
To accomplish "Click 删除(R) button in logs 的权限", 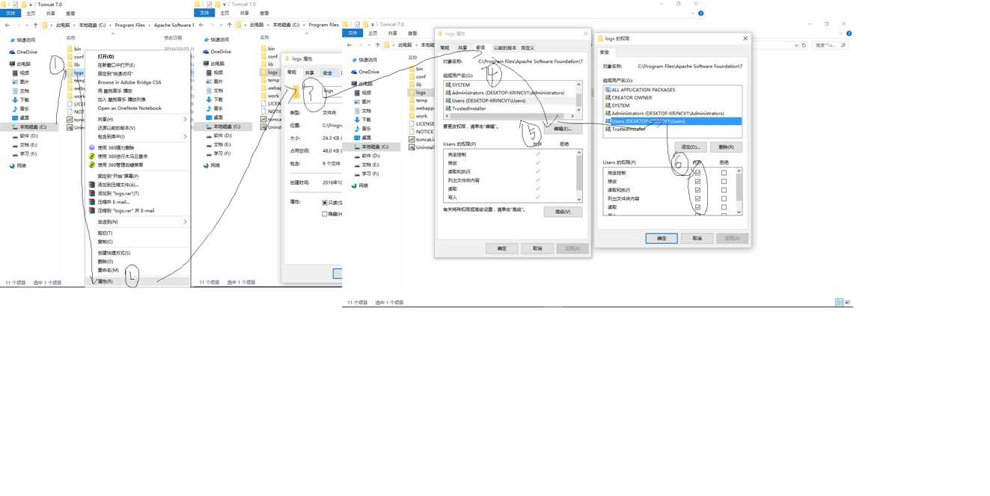I will [725, 147].
